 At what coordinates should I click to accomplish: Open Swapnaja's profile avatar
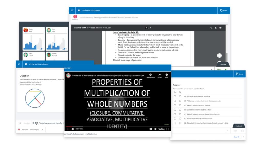click(75, 17)
